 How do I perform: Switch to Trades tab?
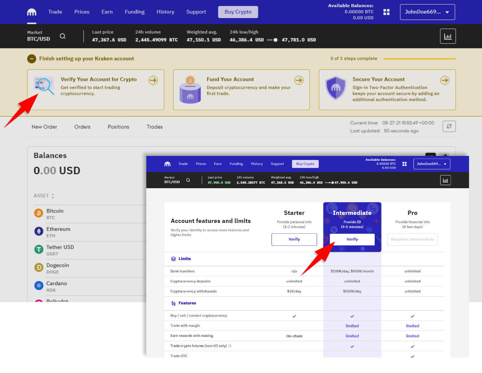(155, 127)
